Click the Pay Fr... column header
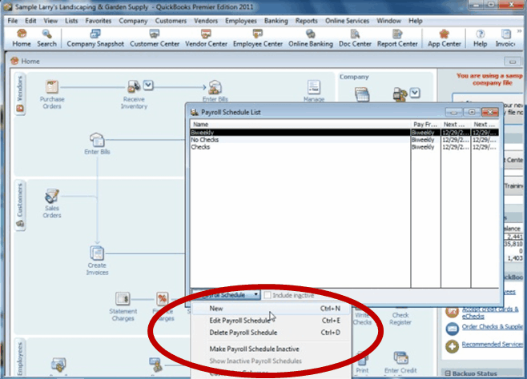The image size is (527, 379). [425, 125]
